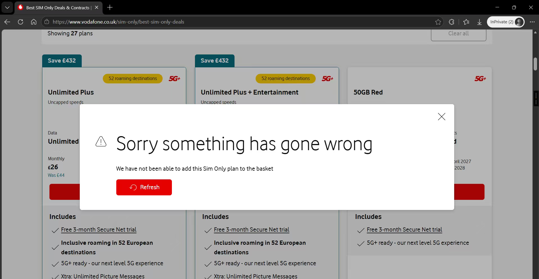
Task: Click the warning triangle icon in dialog
Action: (x=101, y=141)
